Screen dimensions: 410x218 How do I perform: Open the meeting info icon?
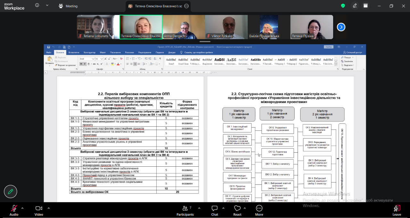click(x=37, y=5)
